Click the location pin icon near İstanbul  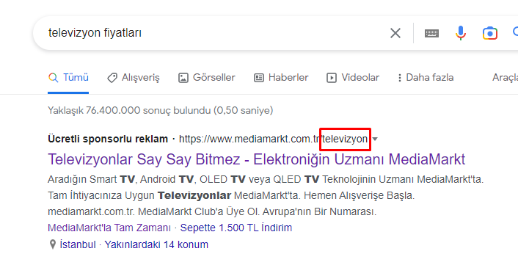[53, 244]
